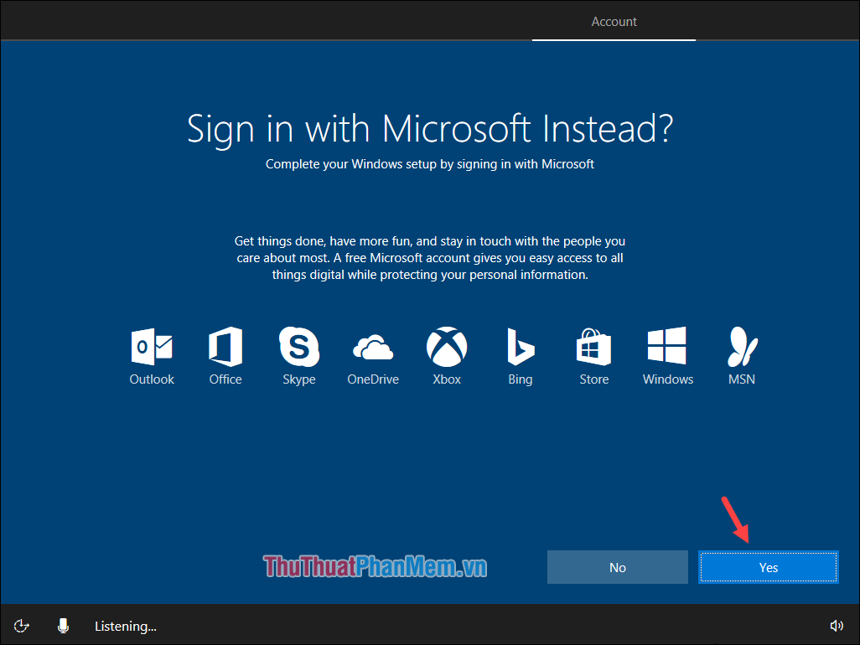Confirm with the Yes button
Viewport: 860px width, 645px height.
(768, 567)
